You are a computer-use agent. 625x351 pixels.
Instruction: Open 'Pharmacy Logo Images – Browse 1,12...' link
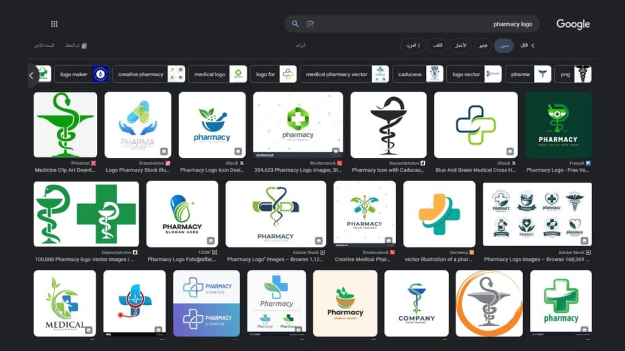pos(275,260)
